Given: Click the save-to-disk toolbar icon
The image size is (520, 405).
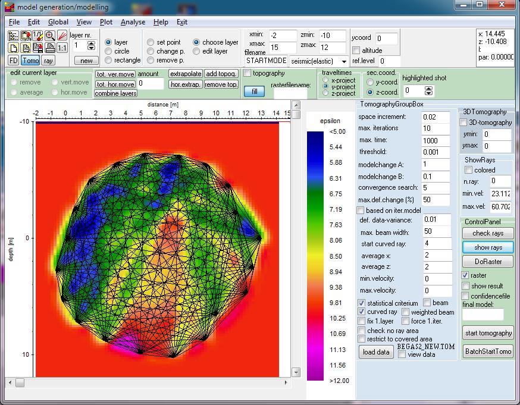Looking at the screenshot, I should click(37, 48).
